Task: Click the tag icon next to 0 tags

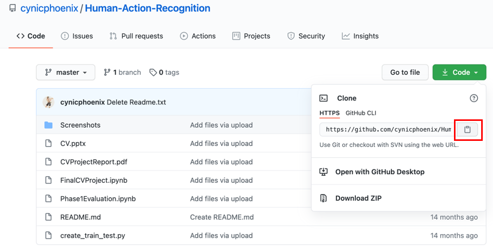Action: click(x=153, y=72)
